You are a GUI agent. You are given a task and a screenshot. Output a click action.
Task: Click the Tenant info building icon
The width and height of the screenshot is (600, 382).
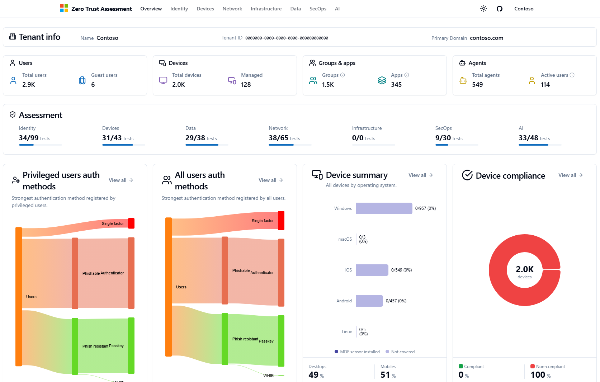click(x=13, y=36)
